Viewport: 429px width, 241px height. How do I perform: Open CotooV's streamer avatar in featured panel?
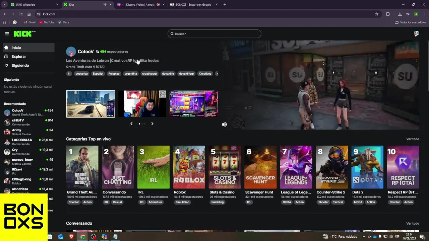pyautogui.click(x=71, y=52)
